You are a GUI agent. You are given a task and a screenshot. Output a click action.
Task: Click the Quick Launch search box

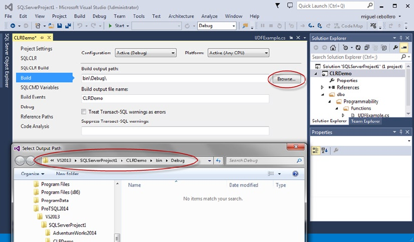[336, 6]
